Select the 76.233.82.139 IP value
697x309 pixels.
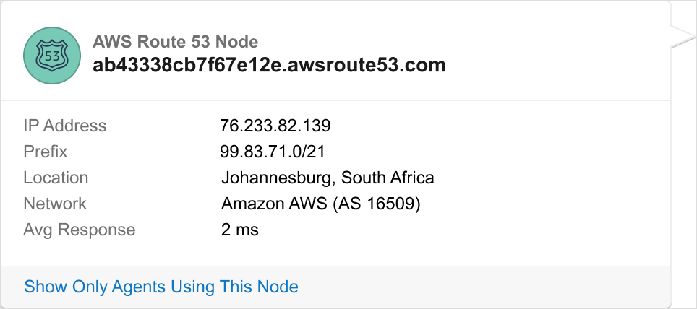coord(275,126)
